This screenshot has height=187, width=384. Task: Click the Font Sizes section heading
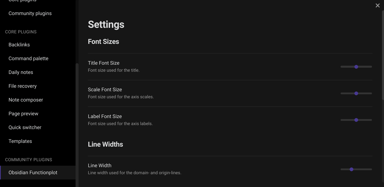[103, 41]
